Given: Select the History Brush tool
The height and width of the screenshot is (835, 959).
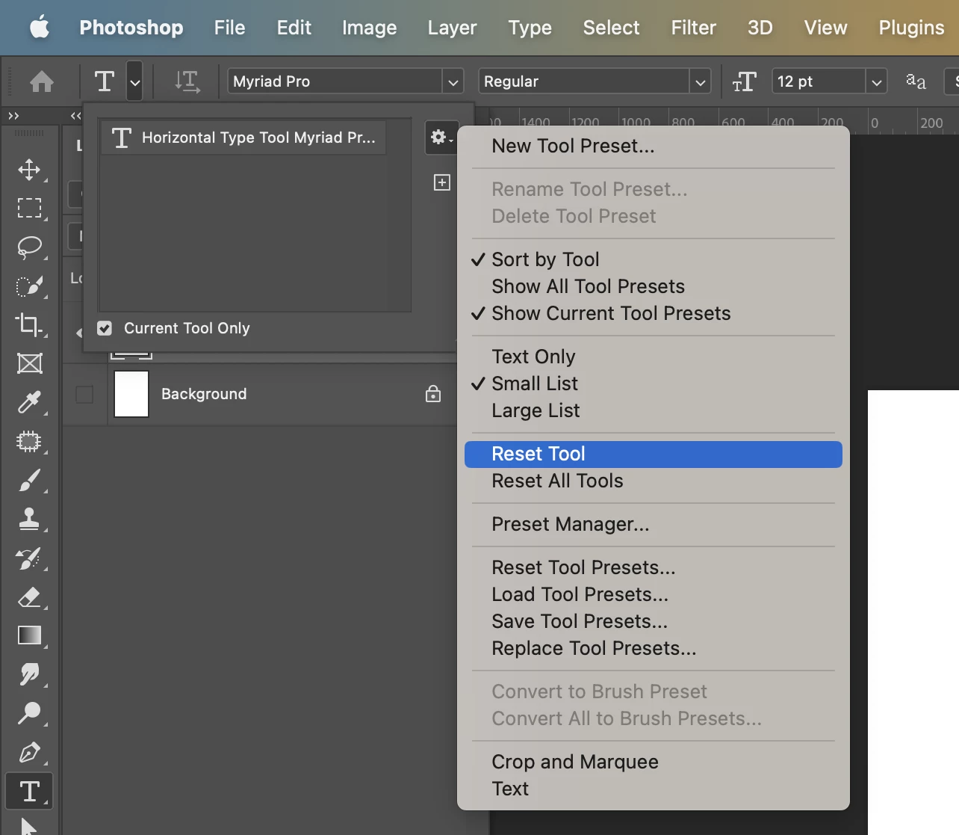Looking at the screenshot, I should click(29, 558).
